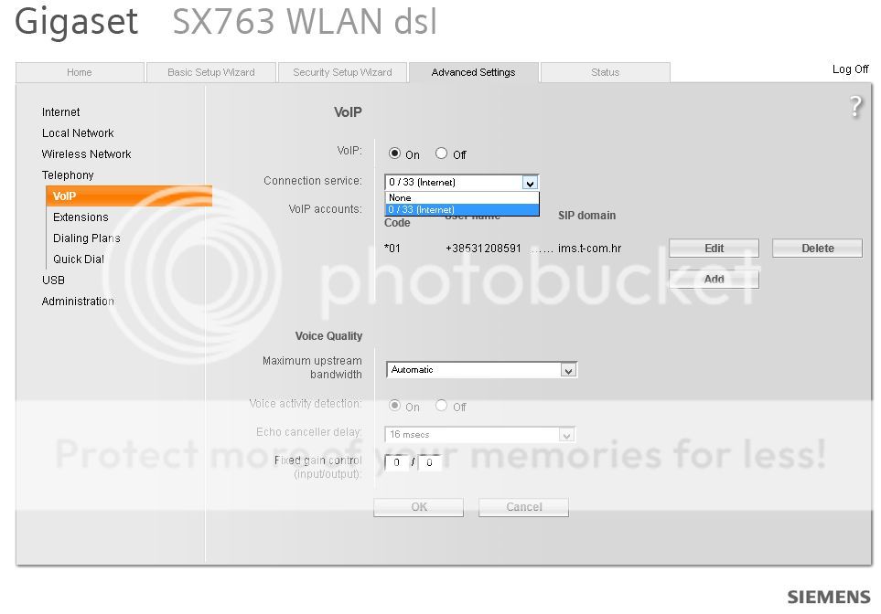Switch to the Status tab
The height and width of the screenshot is (614, 881).
[605, 72]
